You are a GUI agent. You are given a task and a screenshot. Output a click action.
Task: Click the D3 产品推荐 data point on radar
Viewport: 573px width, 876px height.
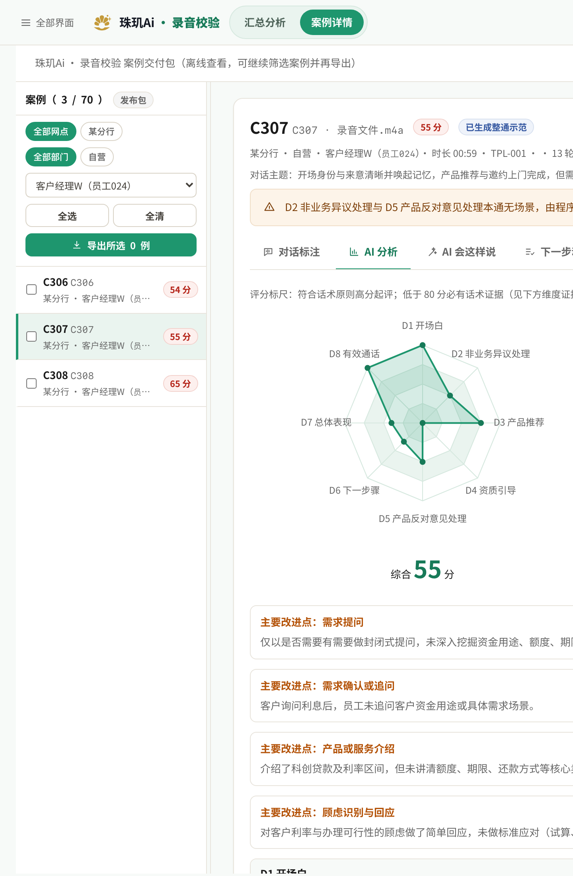pyautogui.click(x=481, y=423)
